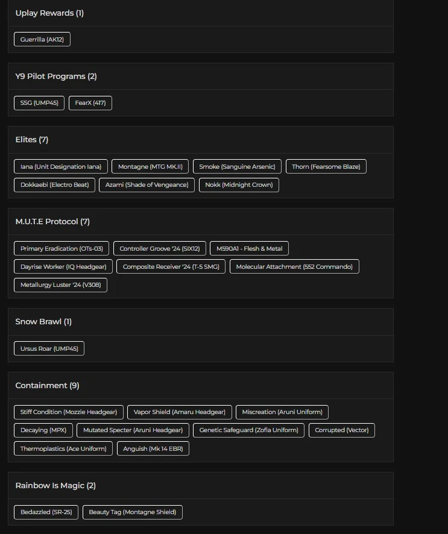Select the SSG (UMP45) tag
Screen dimensions: 448x534
[x=39, y=103]
